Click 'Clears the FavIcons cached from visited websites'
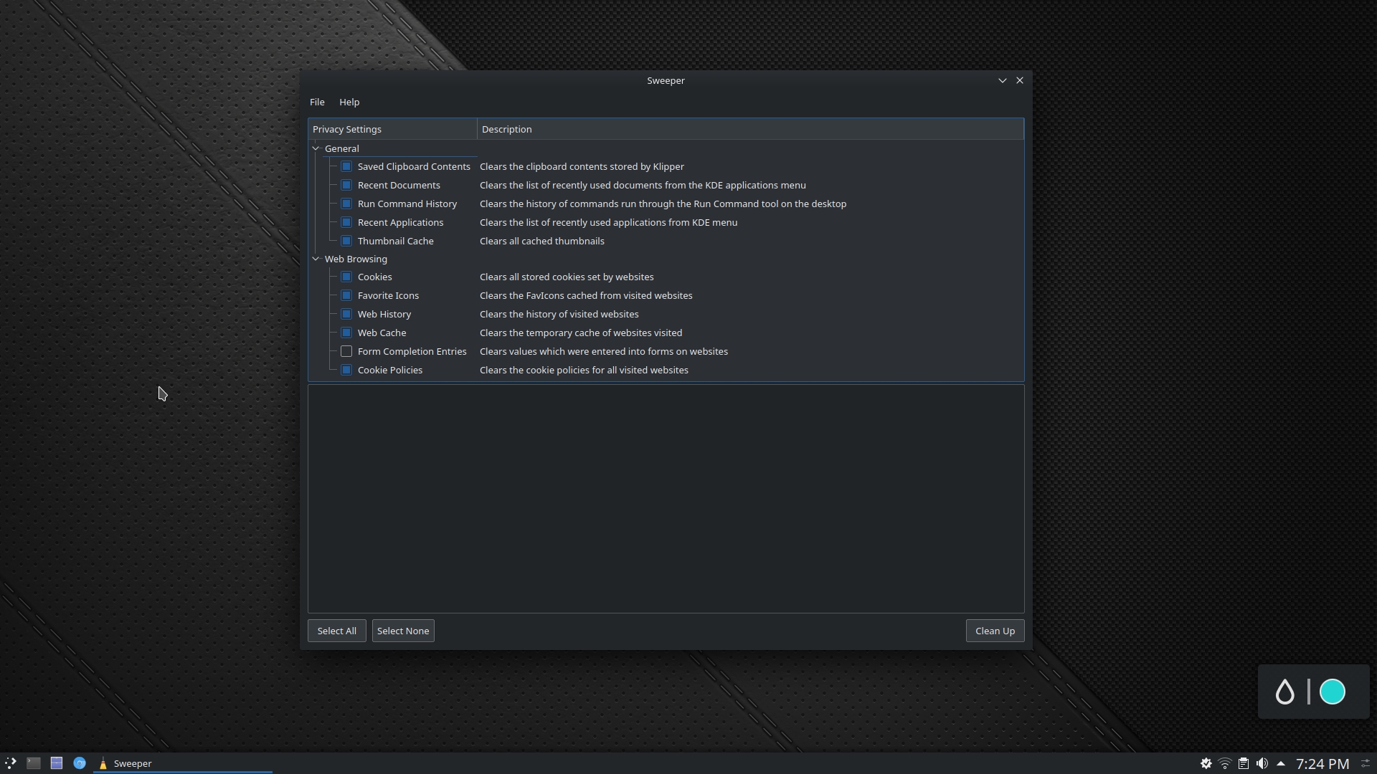The width and height of the screenshot is (1377, 774). tap(586, 295)
